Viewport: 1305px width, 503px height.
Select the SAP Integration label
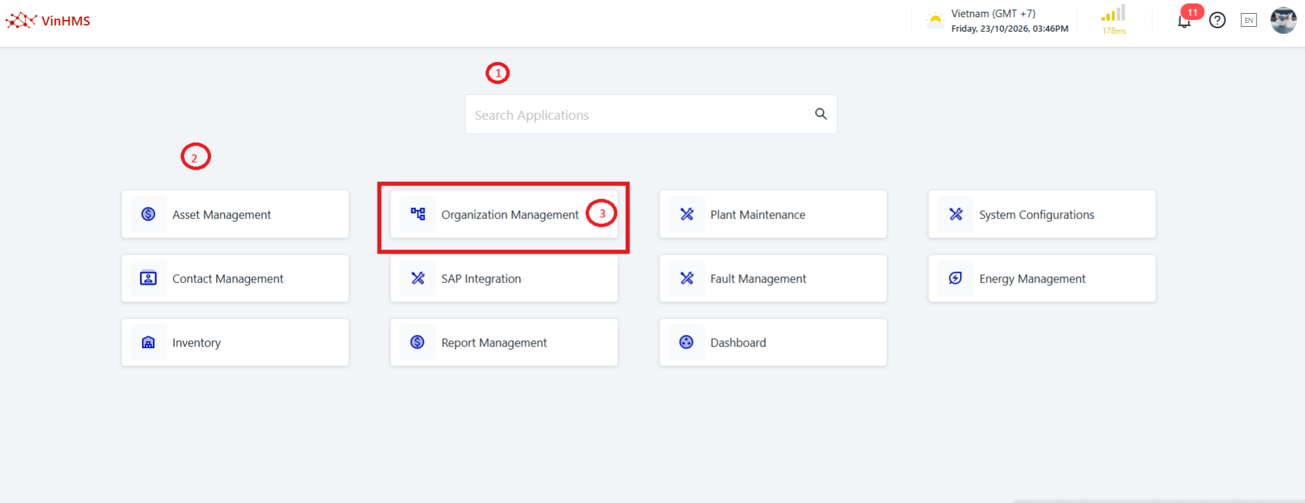(481, 279)
